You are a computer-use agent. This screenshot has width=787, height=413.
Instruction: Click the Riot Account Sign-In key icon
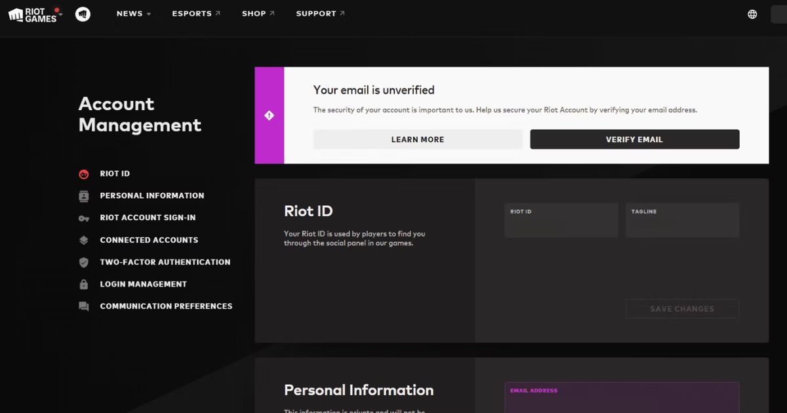pyautogui.click(x=83, y=218)
